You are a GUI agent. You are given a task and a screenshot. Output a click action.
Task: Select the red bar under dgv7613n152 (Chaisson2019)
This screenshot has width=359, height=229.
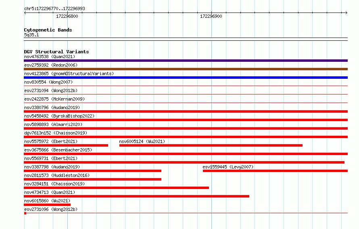point(186,137)
